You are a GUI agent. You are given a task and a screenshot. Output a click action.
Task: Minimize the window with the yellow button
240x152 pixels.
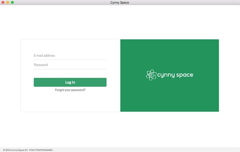pos(8,2)
